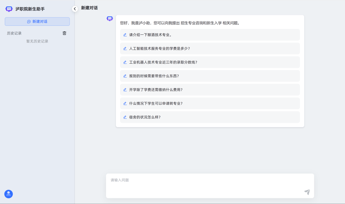Viewport: 345px width, 204px height.
Task: Collapse the sidebar with the left chevron
Action: [x=75, y=9]
